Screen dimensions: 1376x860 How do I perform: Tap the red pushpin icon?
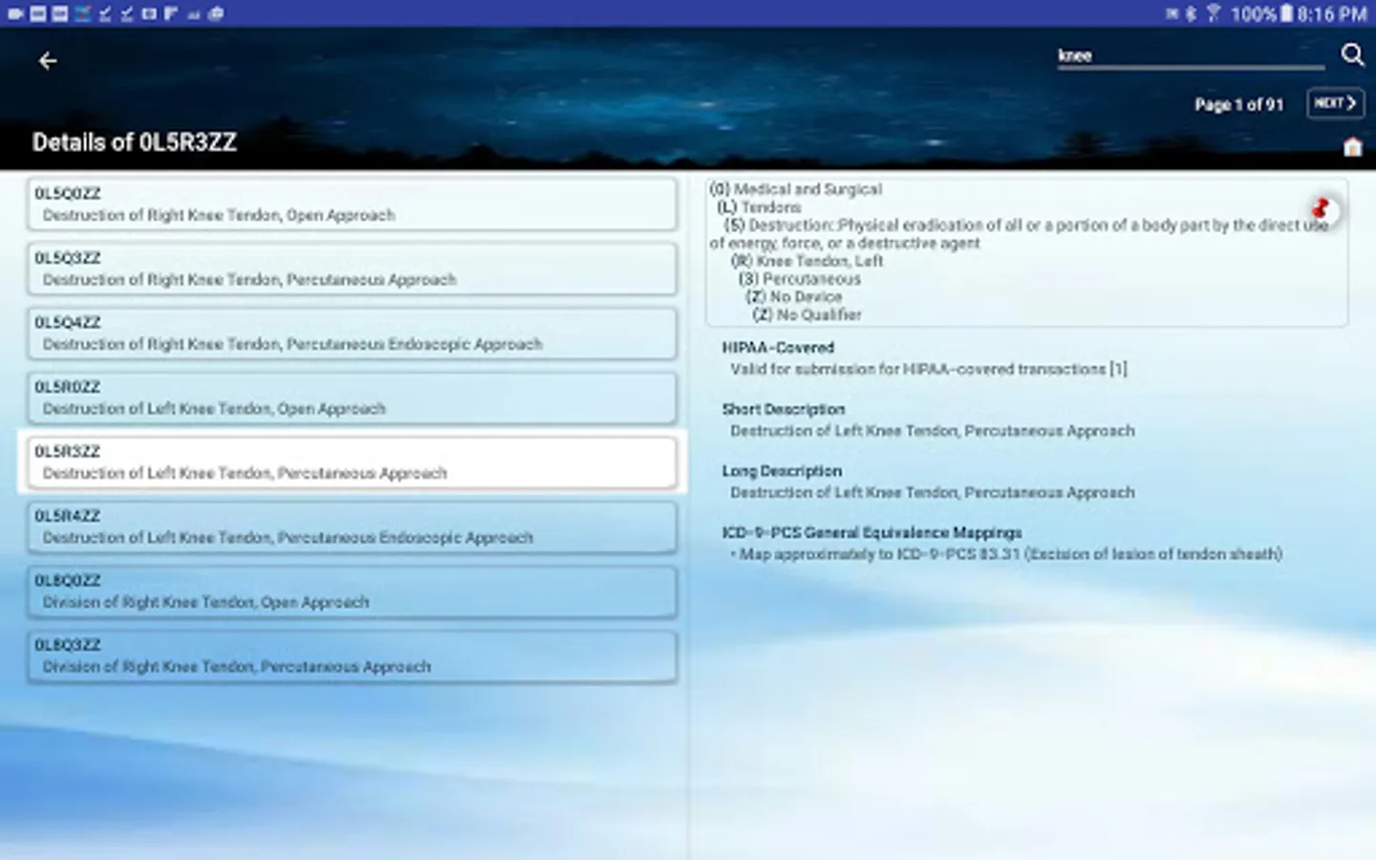coord(1321,208)
